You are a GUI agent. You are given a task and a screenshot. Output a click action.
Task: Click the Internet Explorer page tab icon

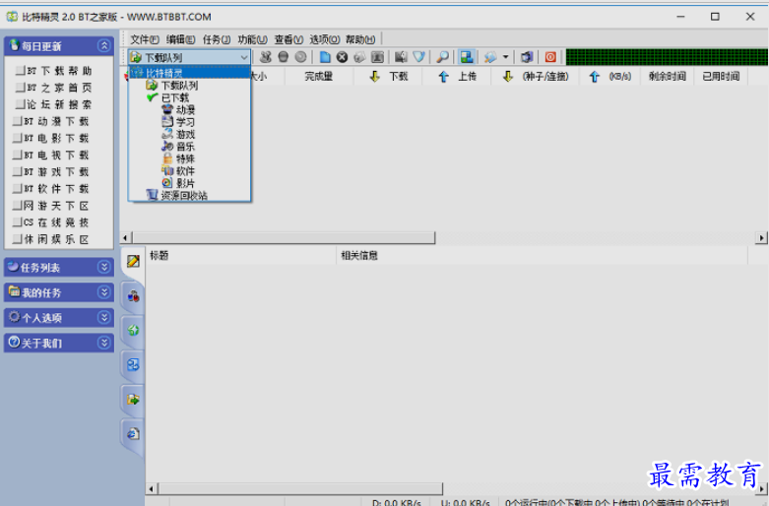coord(133,433)
